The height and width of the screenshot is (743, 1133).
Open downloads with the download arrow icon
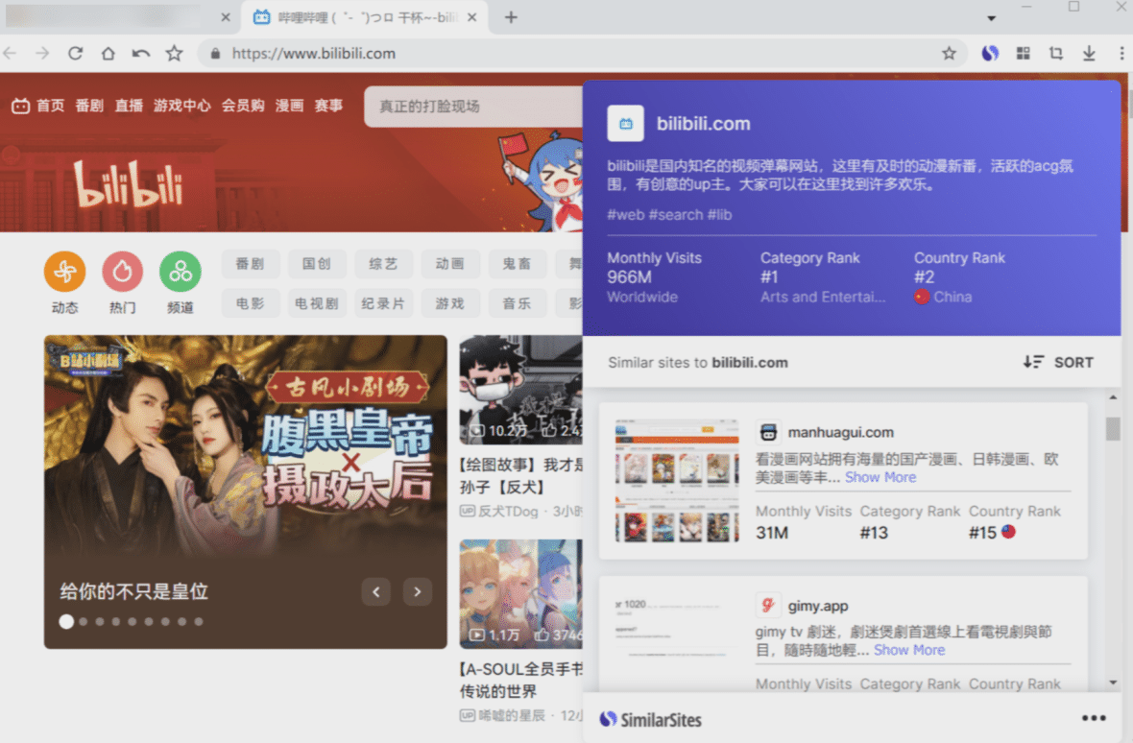[1089, 54]
